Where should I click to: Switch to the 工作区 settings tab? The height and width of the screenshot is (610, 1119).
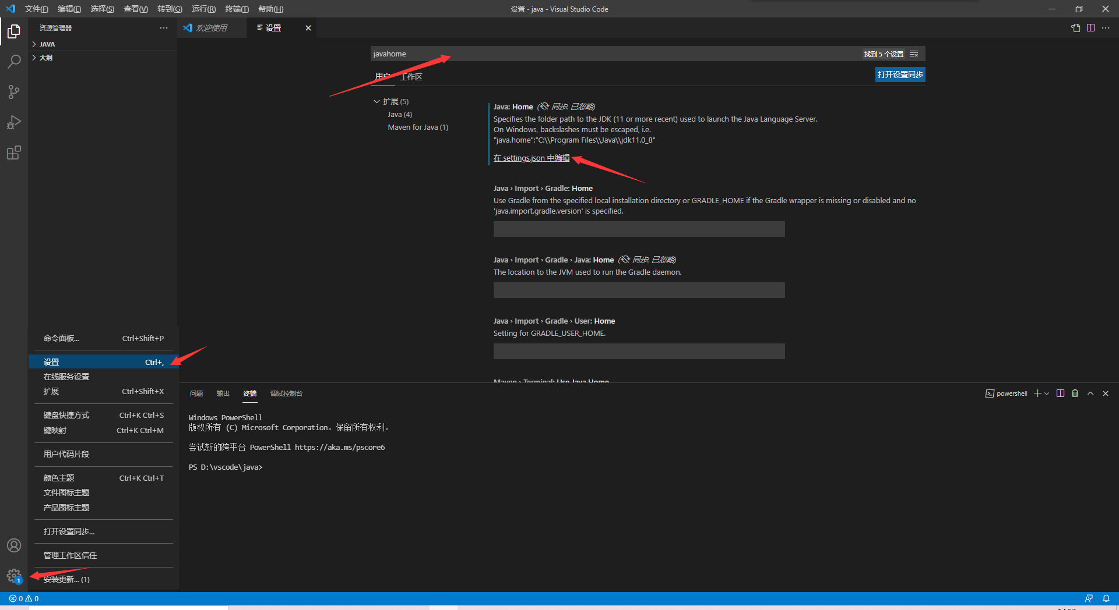411,77
